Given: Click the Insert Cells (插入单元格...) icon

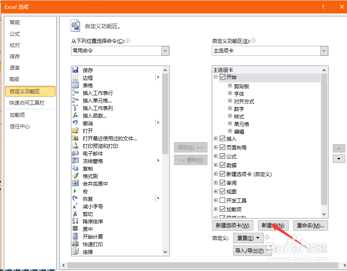Looking at the screenshot, I should pyautogui.click(x=75, y=100).
